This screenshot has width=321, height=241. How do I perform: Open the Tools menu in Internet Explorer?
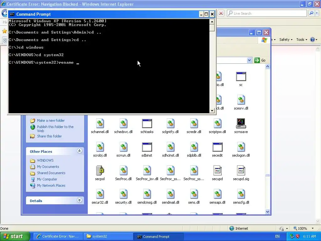point(302,40)
